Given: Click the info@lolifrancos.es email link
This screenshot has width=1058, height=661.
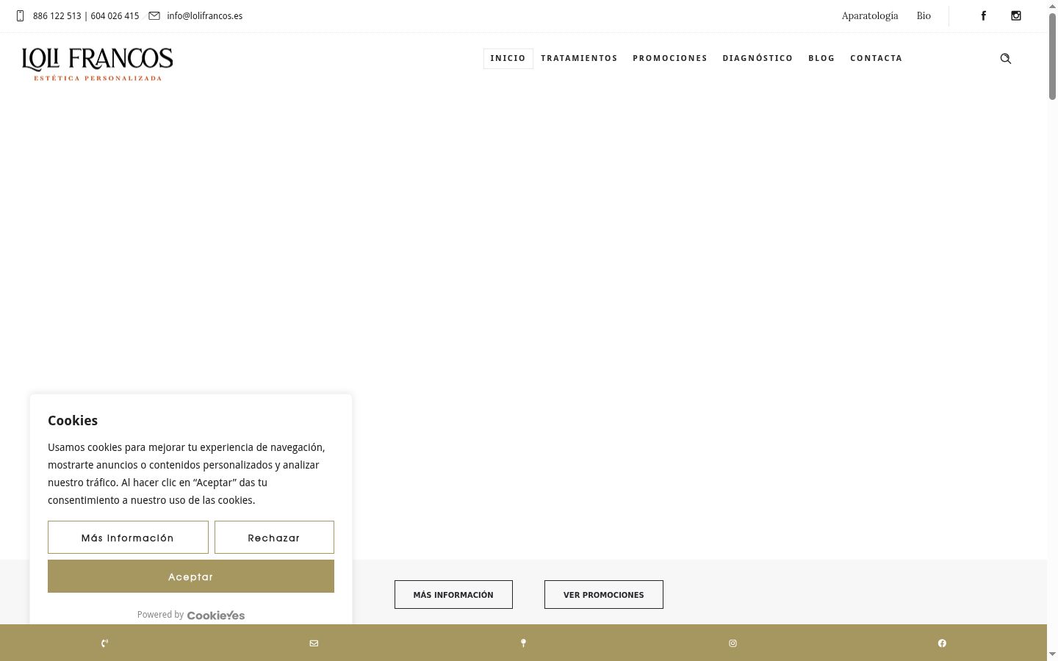Looking at the screenshot, I should [204, 16].
